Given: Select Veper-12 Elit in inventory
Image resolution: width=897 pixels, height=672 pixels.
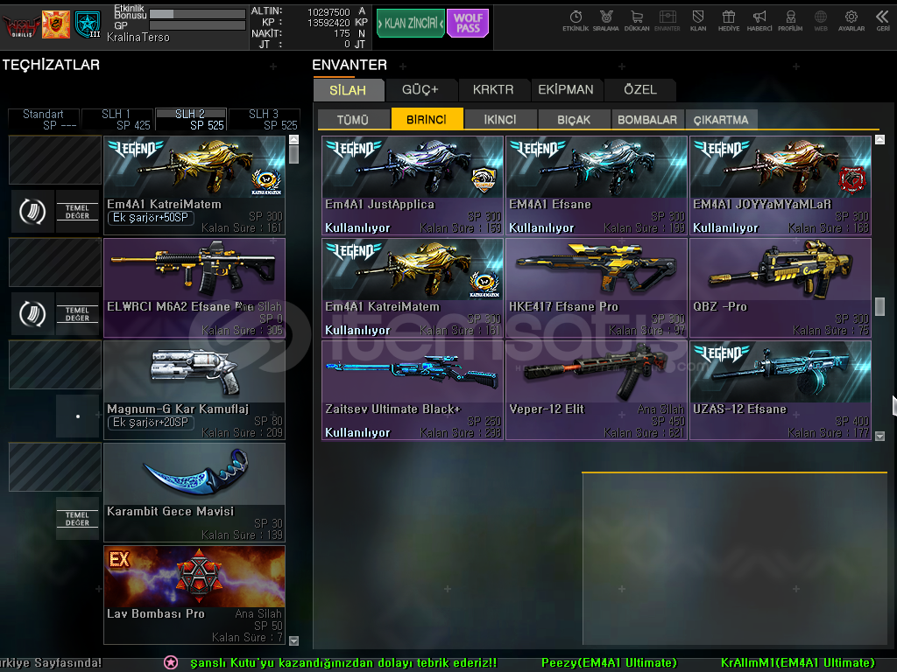Looking at the screenshot, I should [597, 390].
